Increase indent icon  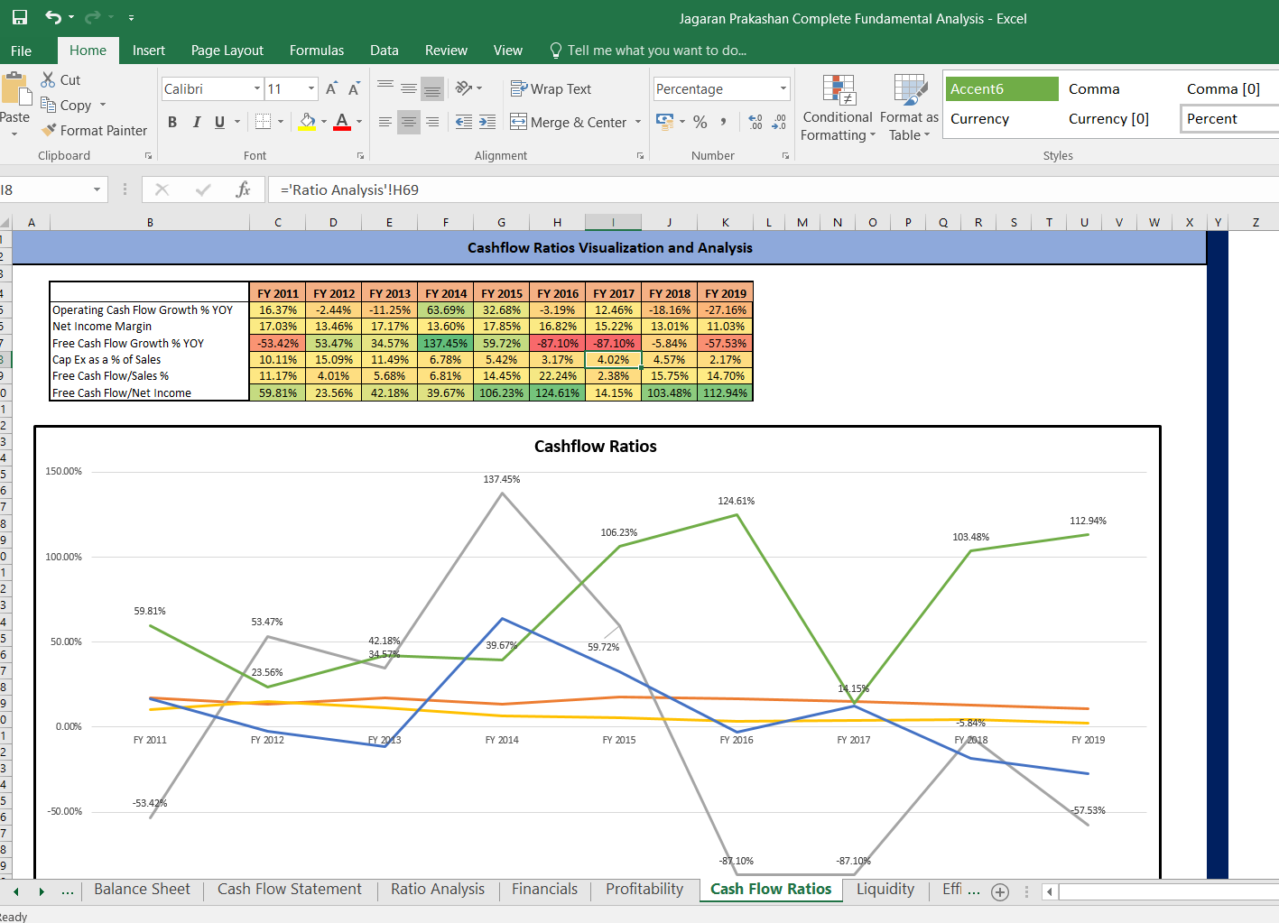click(487, 122)
